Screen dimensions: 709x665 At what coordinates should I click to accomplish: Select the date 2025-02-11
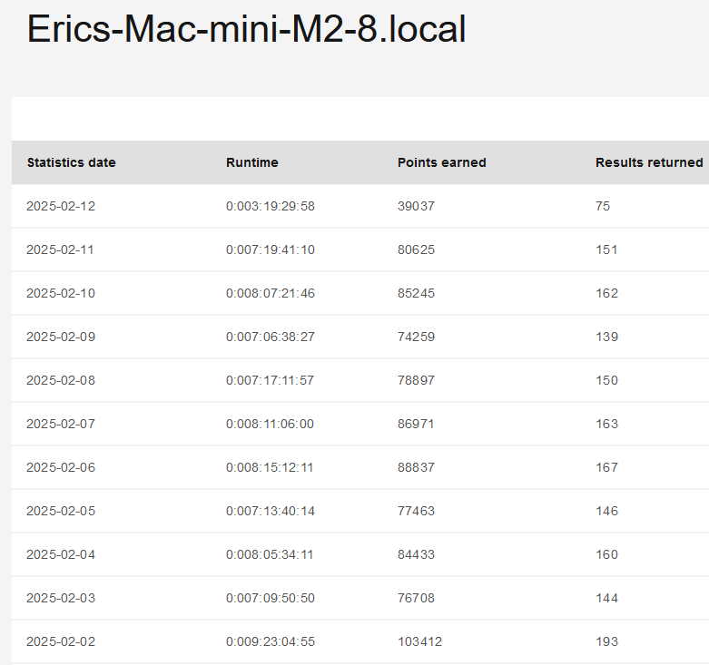pyautogui.click(x=60, y=249)
